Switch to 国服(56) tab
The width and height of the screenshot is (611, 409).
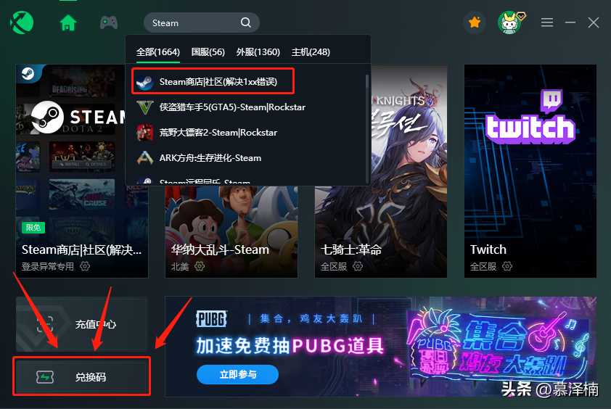tap(208, 51)
